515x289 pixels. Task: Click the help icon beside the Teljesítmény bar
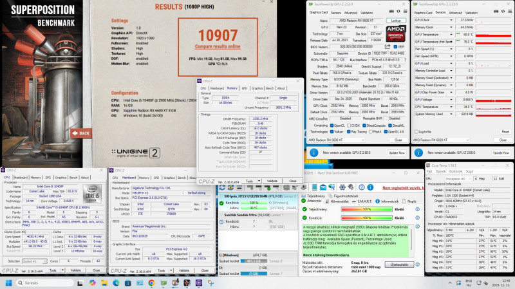click(417, 209)
